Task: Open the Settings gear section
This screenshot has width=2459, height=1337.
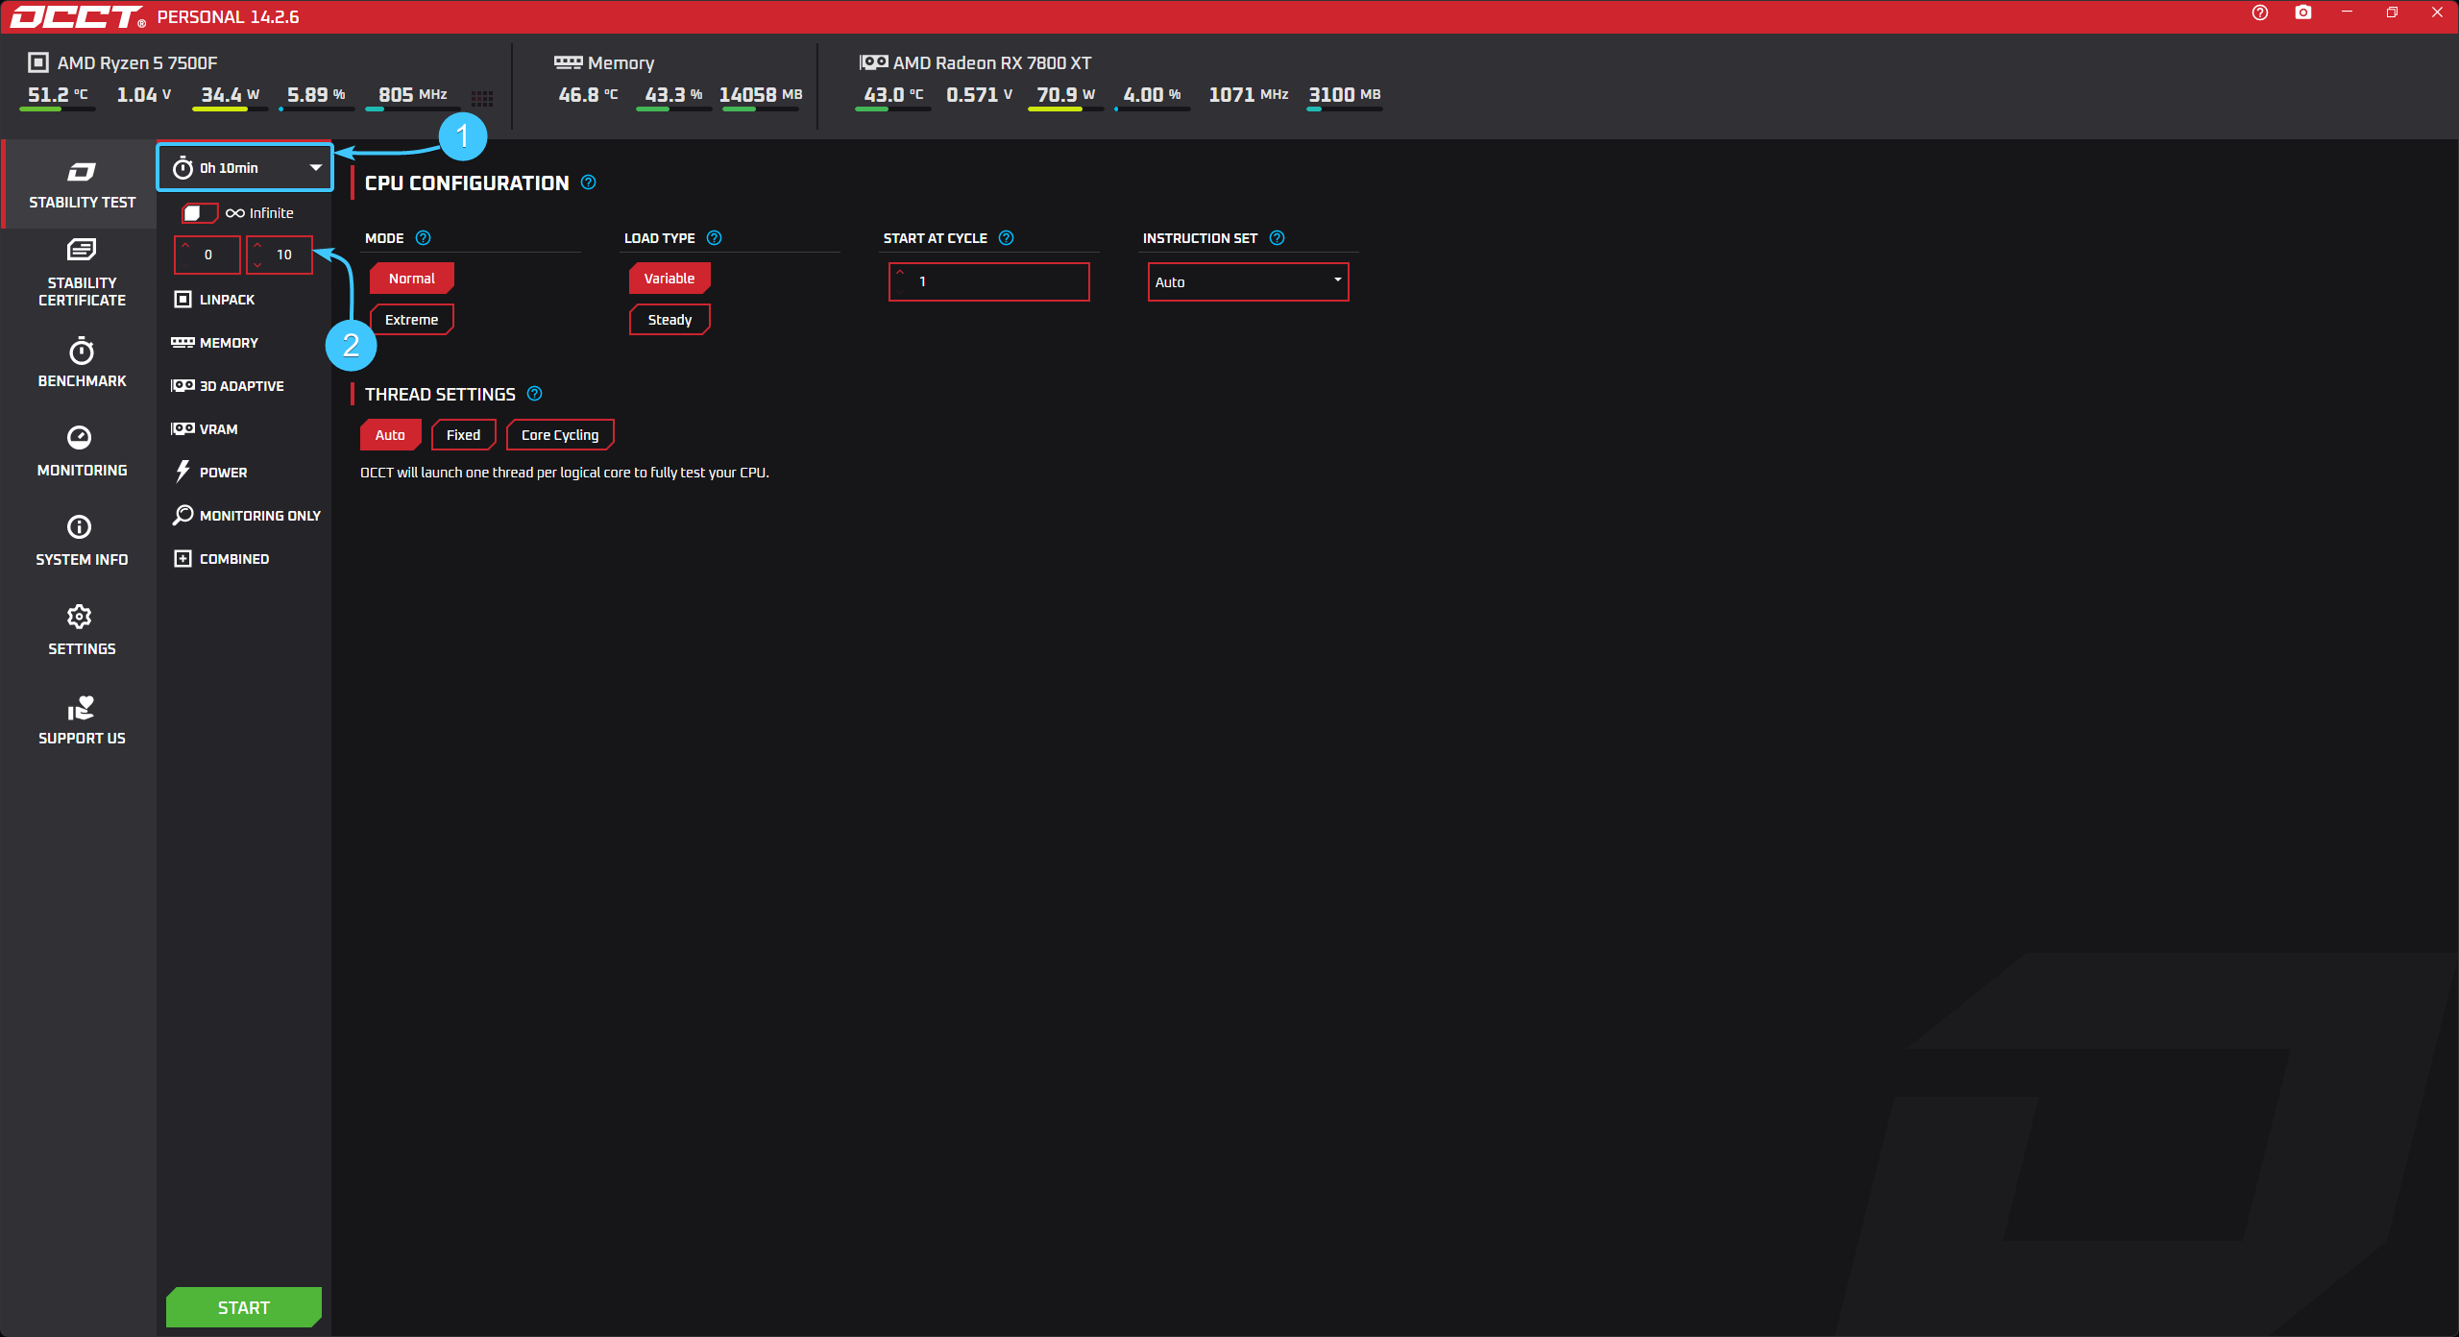Action: point(81,629)
